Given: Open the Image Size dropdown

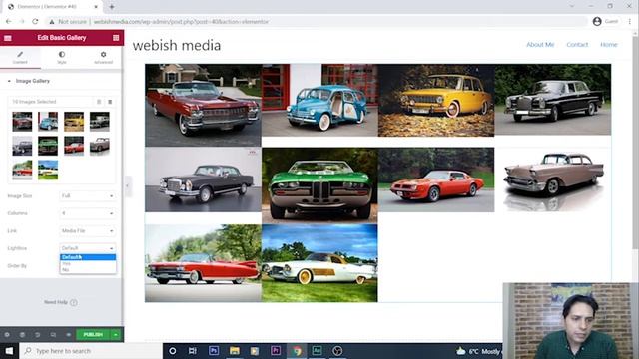Looking at the screenshot, I should [x=88, y=196].
